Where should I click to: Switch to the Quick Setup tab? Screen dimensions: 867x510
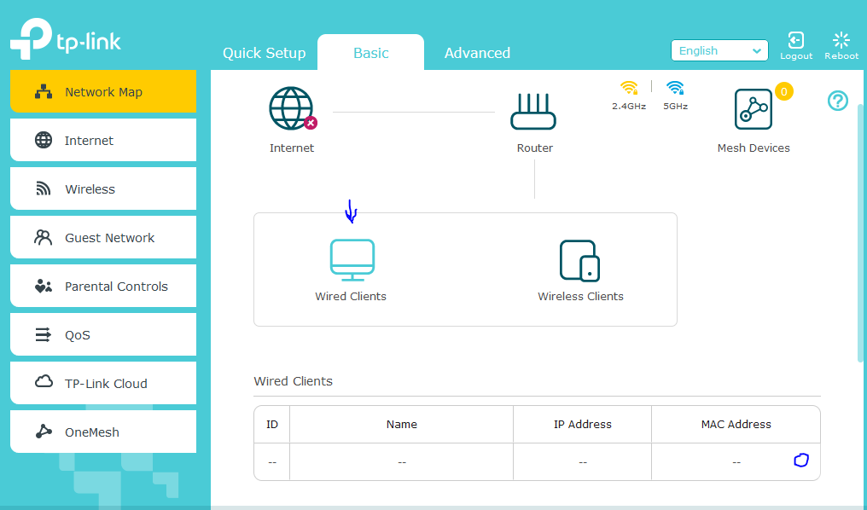(265, 53)
